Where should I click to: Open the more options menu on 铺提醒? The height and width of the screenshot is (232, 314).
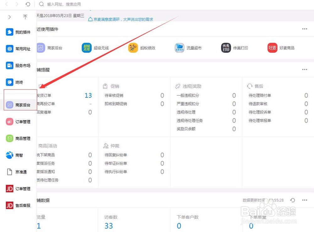click(x=304, y=69)
